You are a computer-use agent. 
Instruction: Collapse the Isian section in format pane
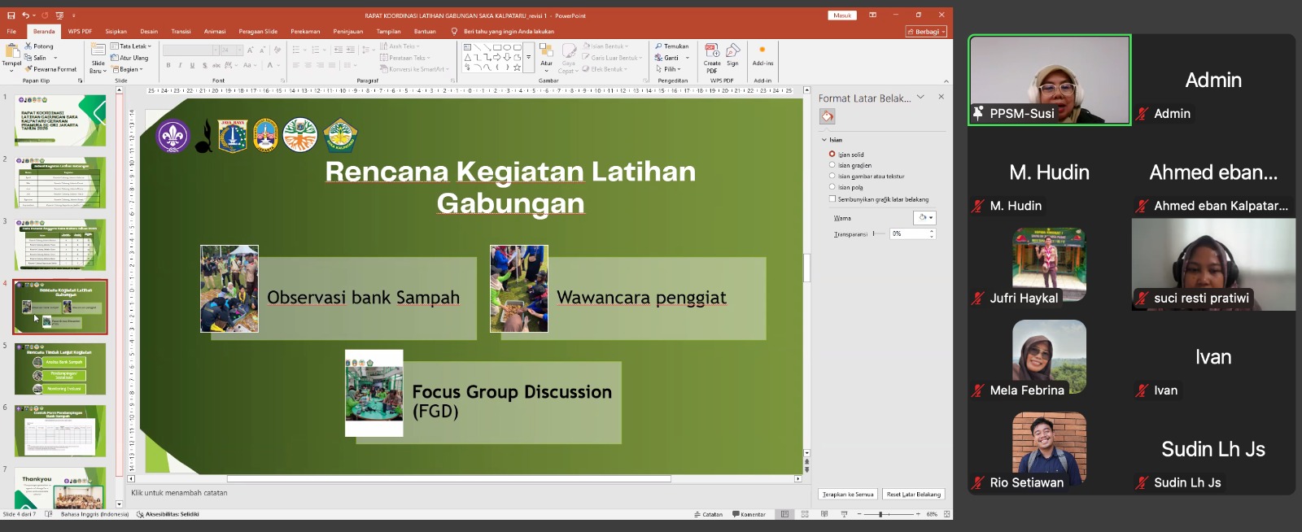[824, 140]
